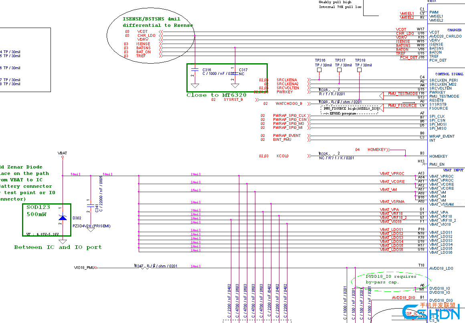Image resolution: width=465 pixels, height=323 pixels.
Task: Click the 'CONTROL SIGNAL' section heading
Action: (449, 74)
